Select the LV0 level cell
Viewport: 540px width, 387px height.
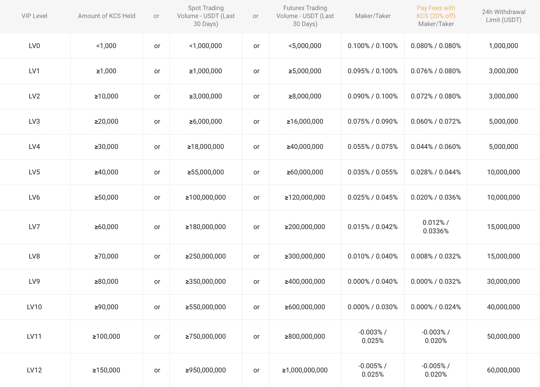(34, 46)
